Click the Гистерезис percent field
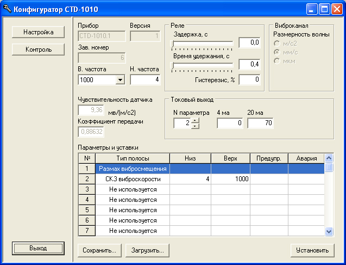Viewport: 346px width, 265px height. click(249, 80)
